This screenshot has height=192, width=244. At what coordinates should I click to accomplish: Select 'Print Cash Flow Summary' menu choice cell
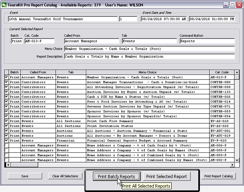tap(148, 121)
